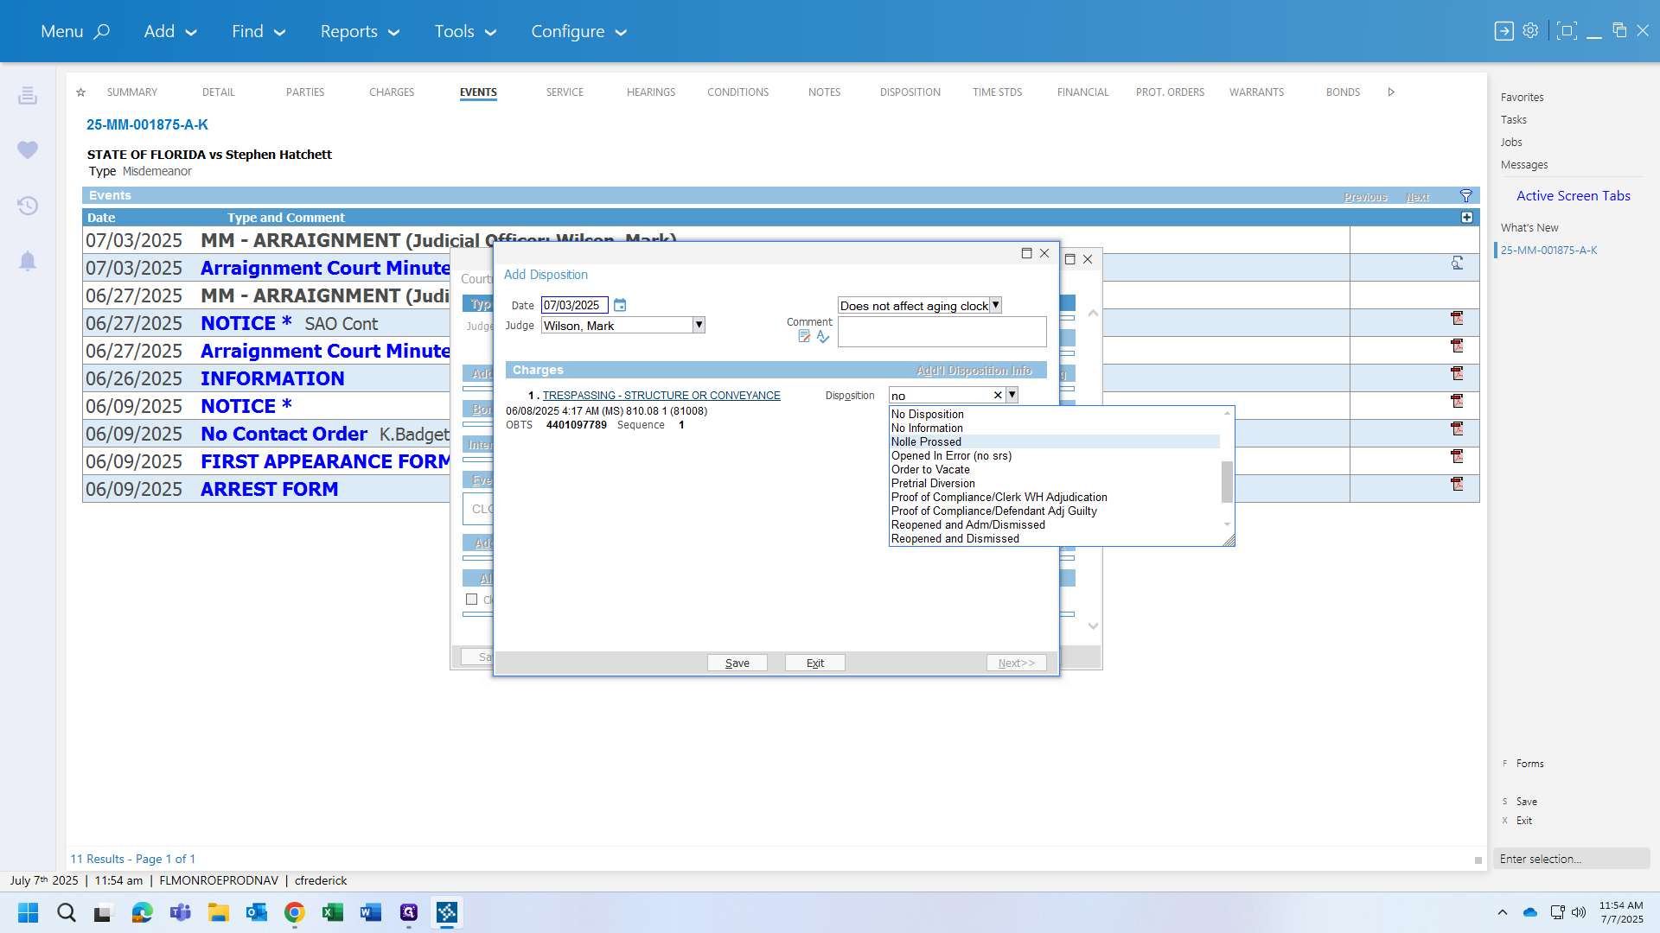Switch to the CHARGES tab
This screenshot has height=933, width=1660.
pos(392,92)
